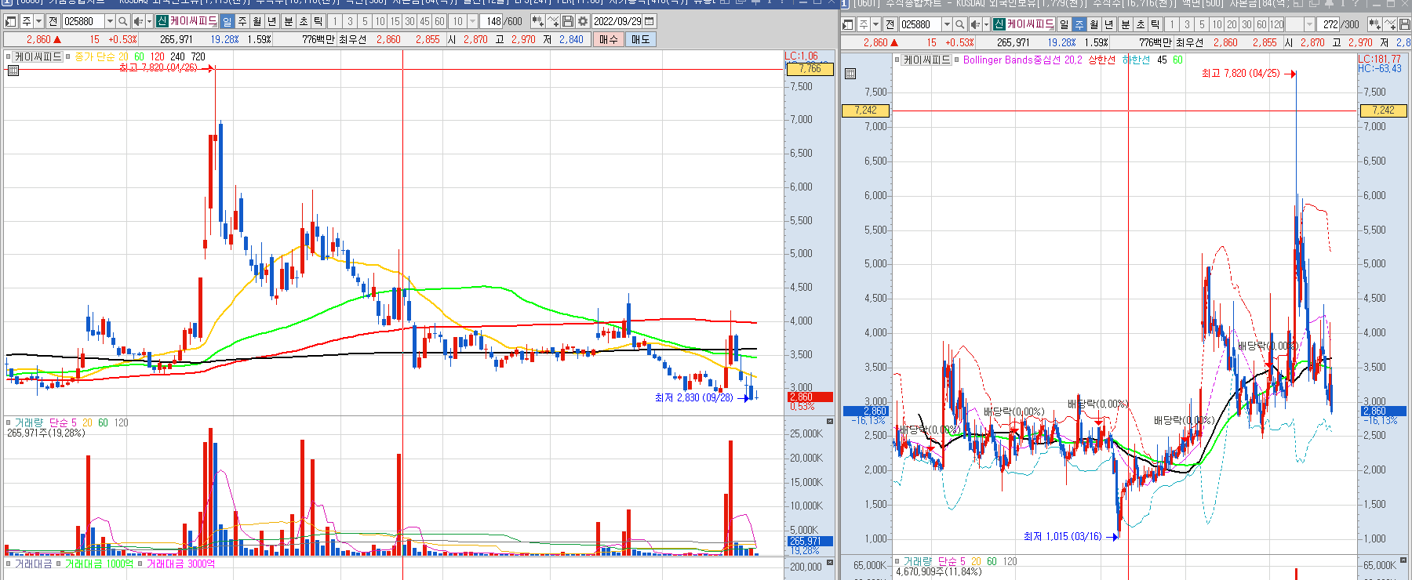Click the small icon on the volume panel corner
The image size is (1412, 580).
(830, 422)
